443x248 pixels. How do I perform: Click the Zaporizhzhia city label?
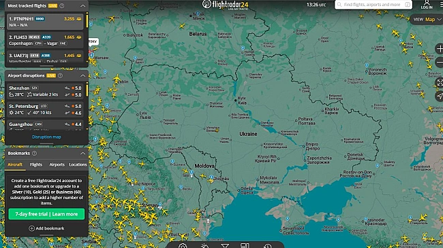tap(319, 160)
